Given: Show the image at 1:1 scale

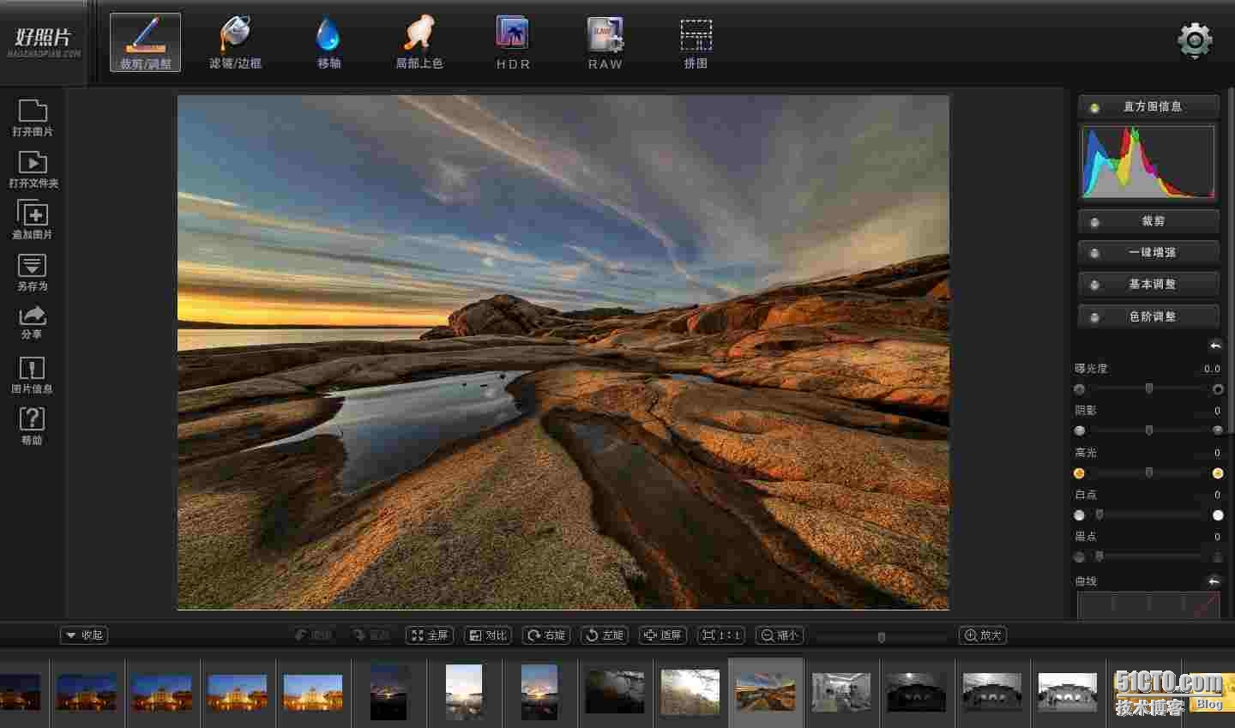Looking at the screenshot, I should 721,635.
